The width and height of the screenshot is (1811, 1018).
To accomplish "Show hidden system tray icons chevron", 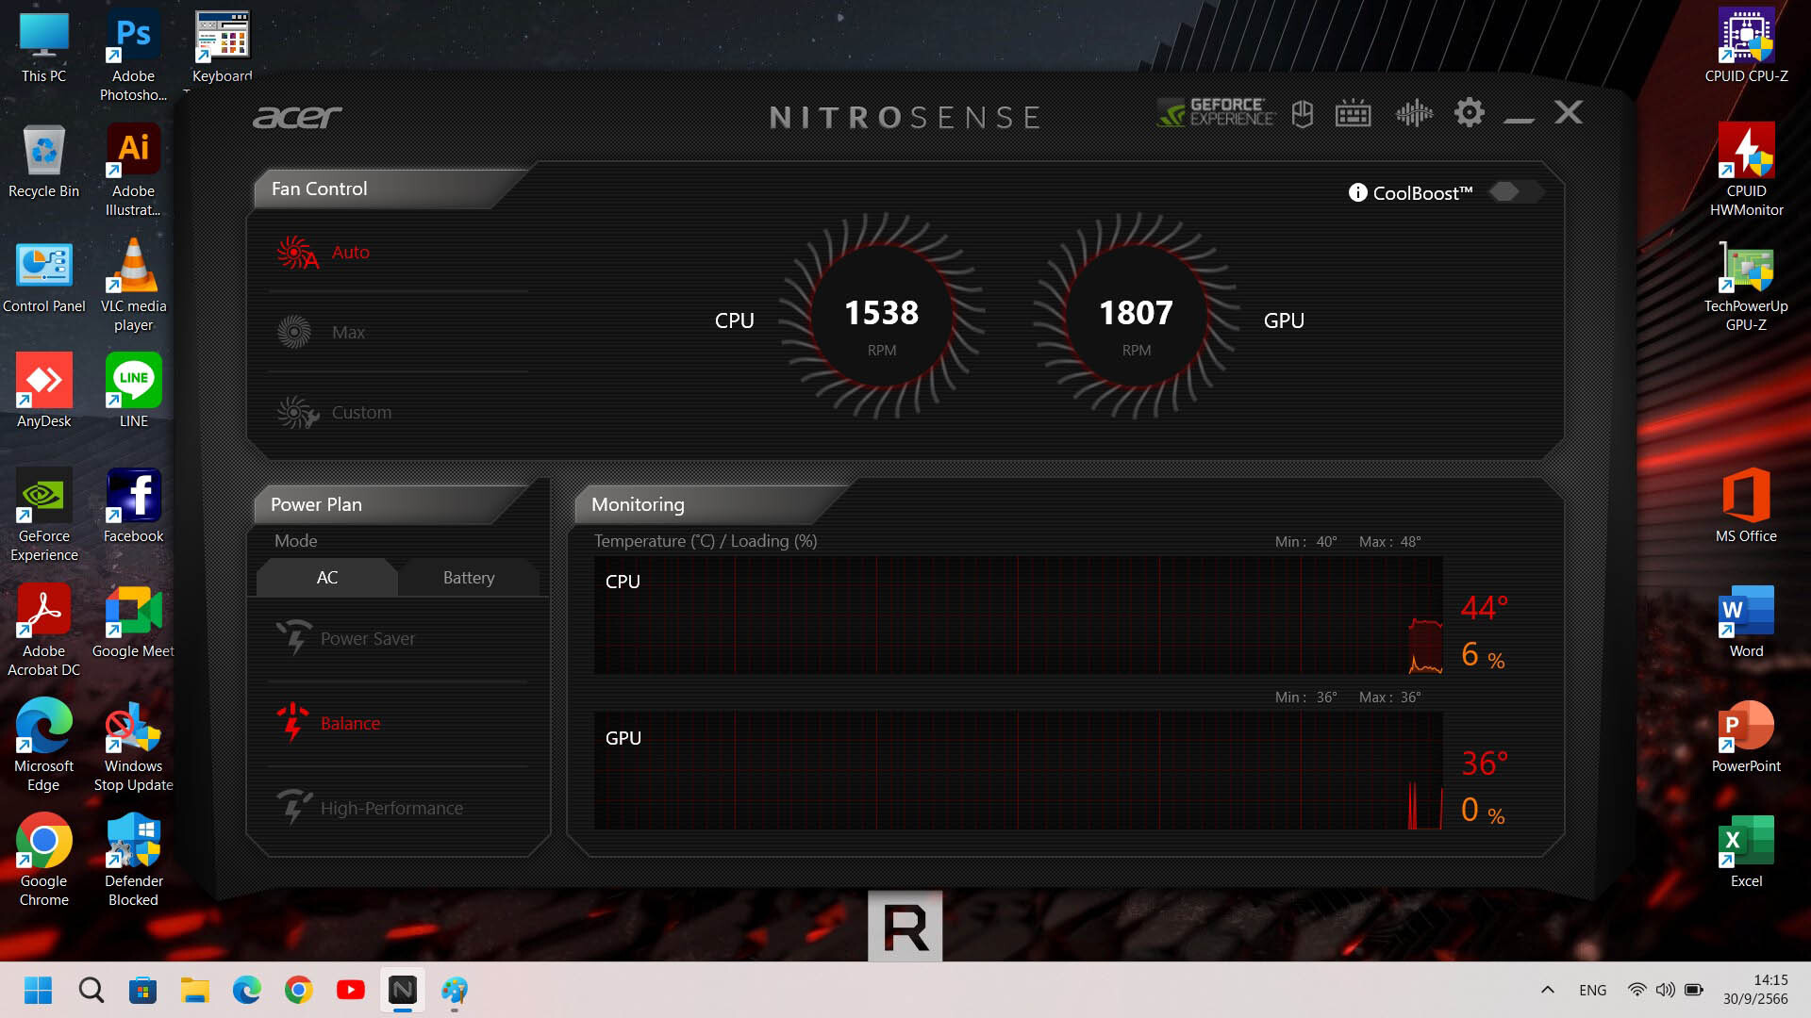I will (x=1547, y=990).
